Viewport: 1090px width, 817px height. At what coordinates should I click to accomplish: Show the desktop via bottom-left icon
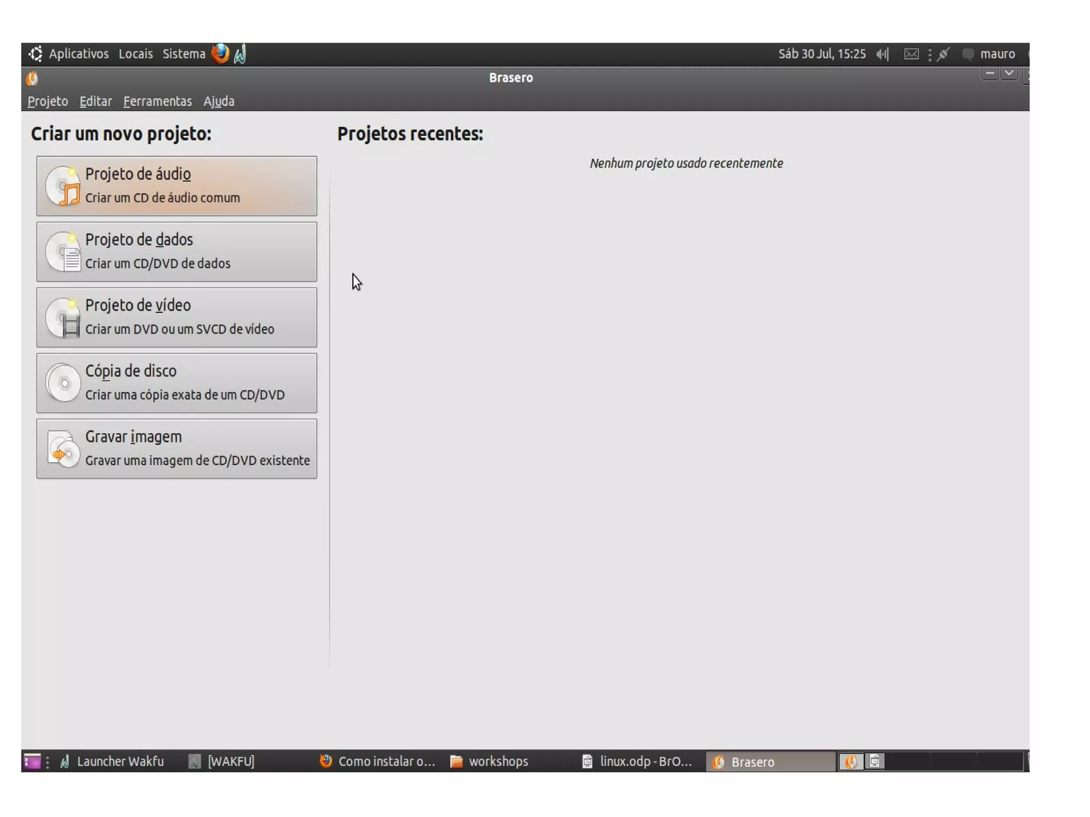tap(32, 761)
